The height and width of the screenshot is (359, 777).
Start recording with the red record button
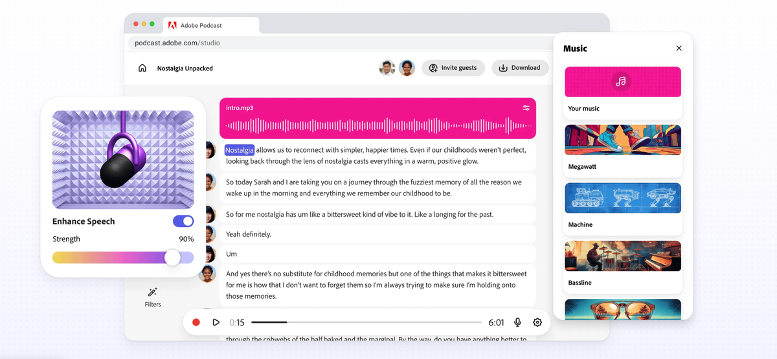(196, 322)
